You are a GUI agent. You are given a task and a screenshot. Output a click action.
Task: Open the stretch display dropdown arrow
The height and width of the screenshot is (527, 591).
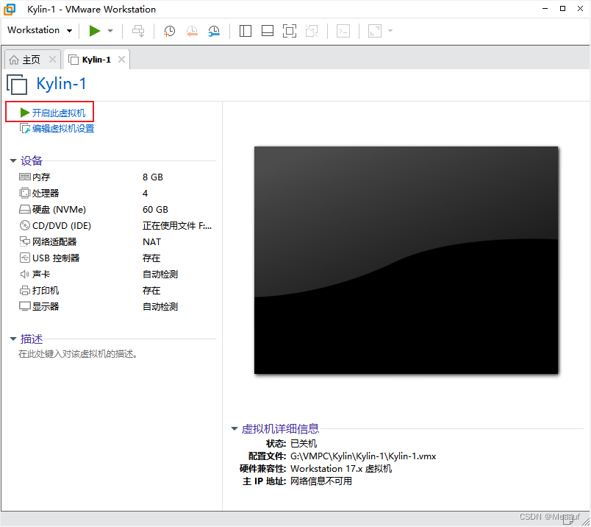coord(390,31)
